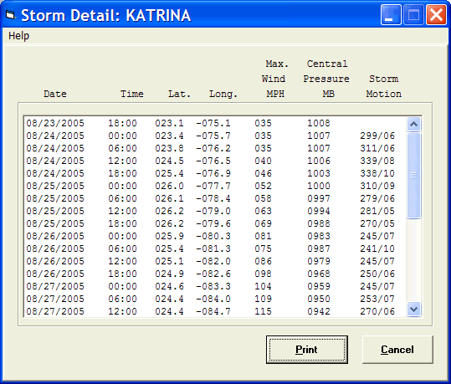Screen dimensions: 451x384
Task: Click the Cancel button
Action: [397, 350]
